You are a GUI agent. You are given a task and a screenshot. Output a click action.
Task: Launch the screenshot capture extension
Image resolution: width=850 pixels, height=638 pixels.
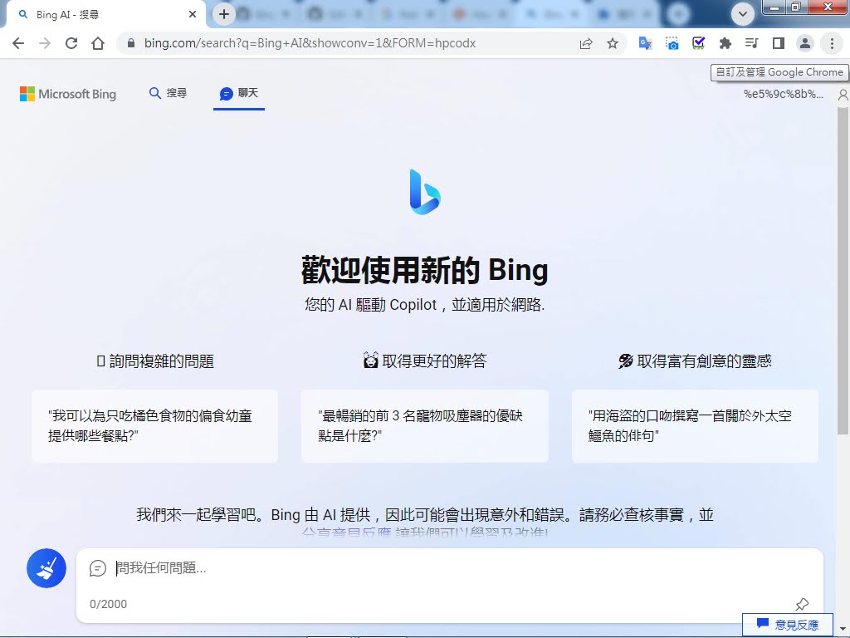[x=672, y=43]
